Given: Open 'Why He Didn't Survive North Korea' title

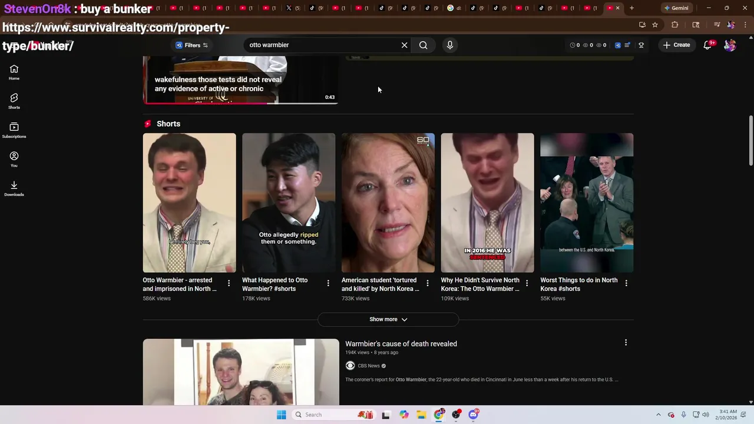Looking at the screenshot, I should tap(480, 284).
